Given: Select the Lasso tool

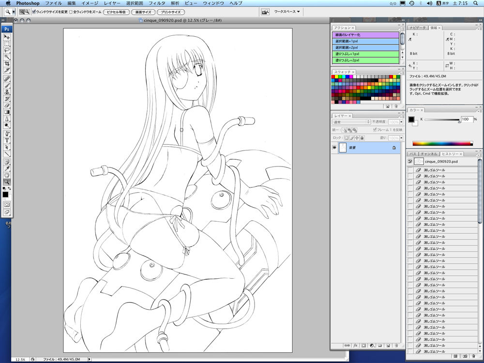Looking at the screenshot, I should point(7,50).
